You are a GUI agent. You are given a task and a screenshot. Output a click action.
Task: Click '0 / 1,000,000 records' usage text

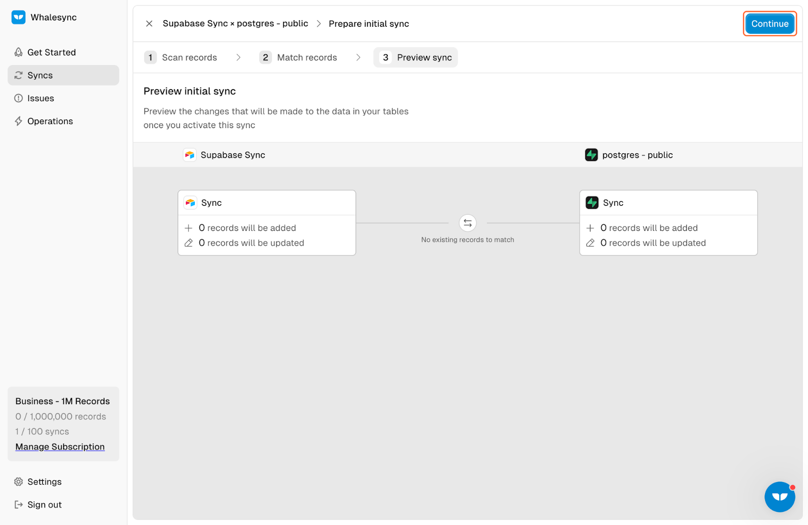tap(61, 417)
